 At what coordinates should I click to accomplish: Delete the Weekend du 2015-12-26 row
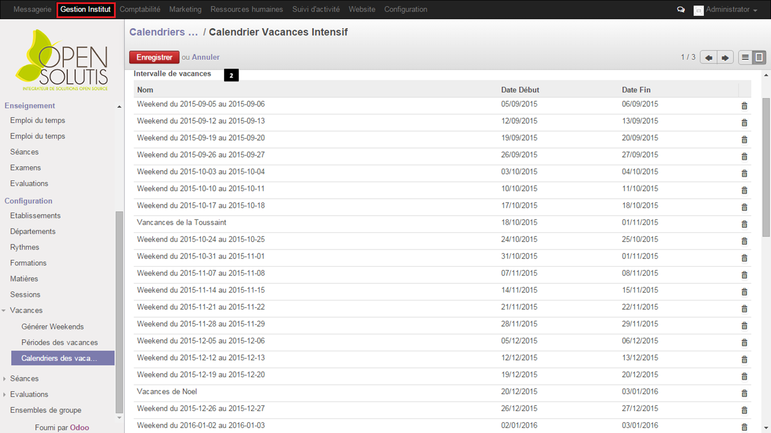(744, 410)
